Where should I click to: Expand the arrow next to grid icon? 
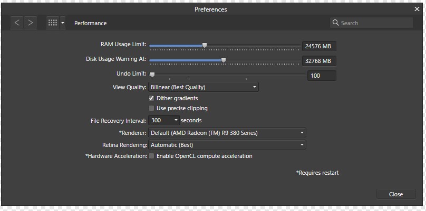pyautogui.click(x=63, y=23)
